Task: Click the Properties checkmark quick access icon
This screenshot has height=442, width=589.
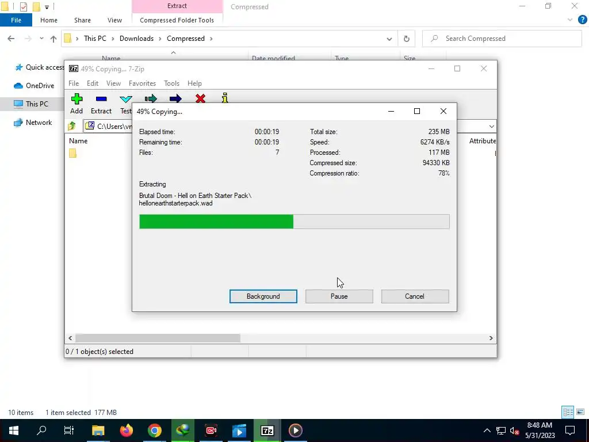Action: (23, 6)
